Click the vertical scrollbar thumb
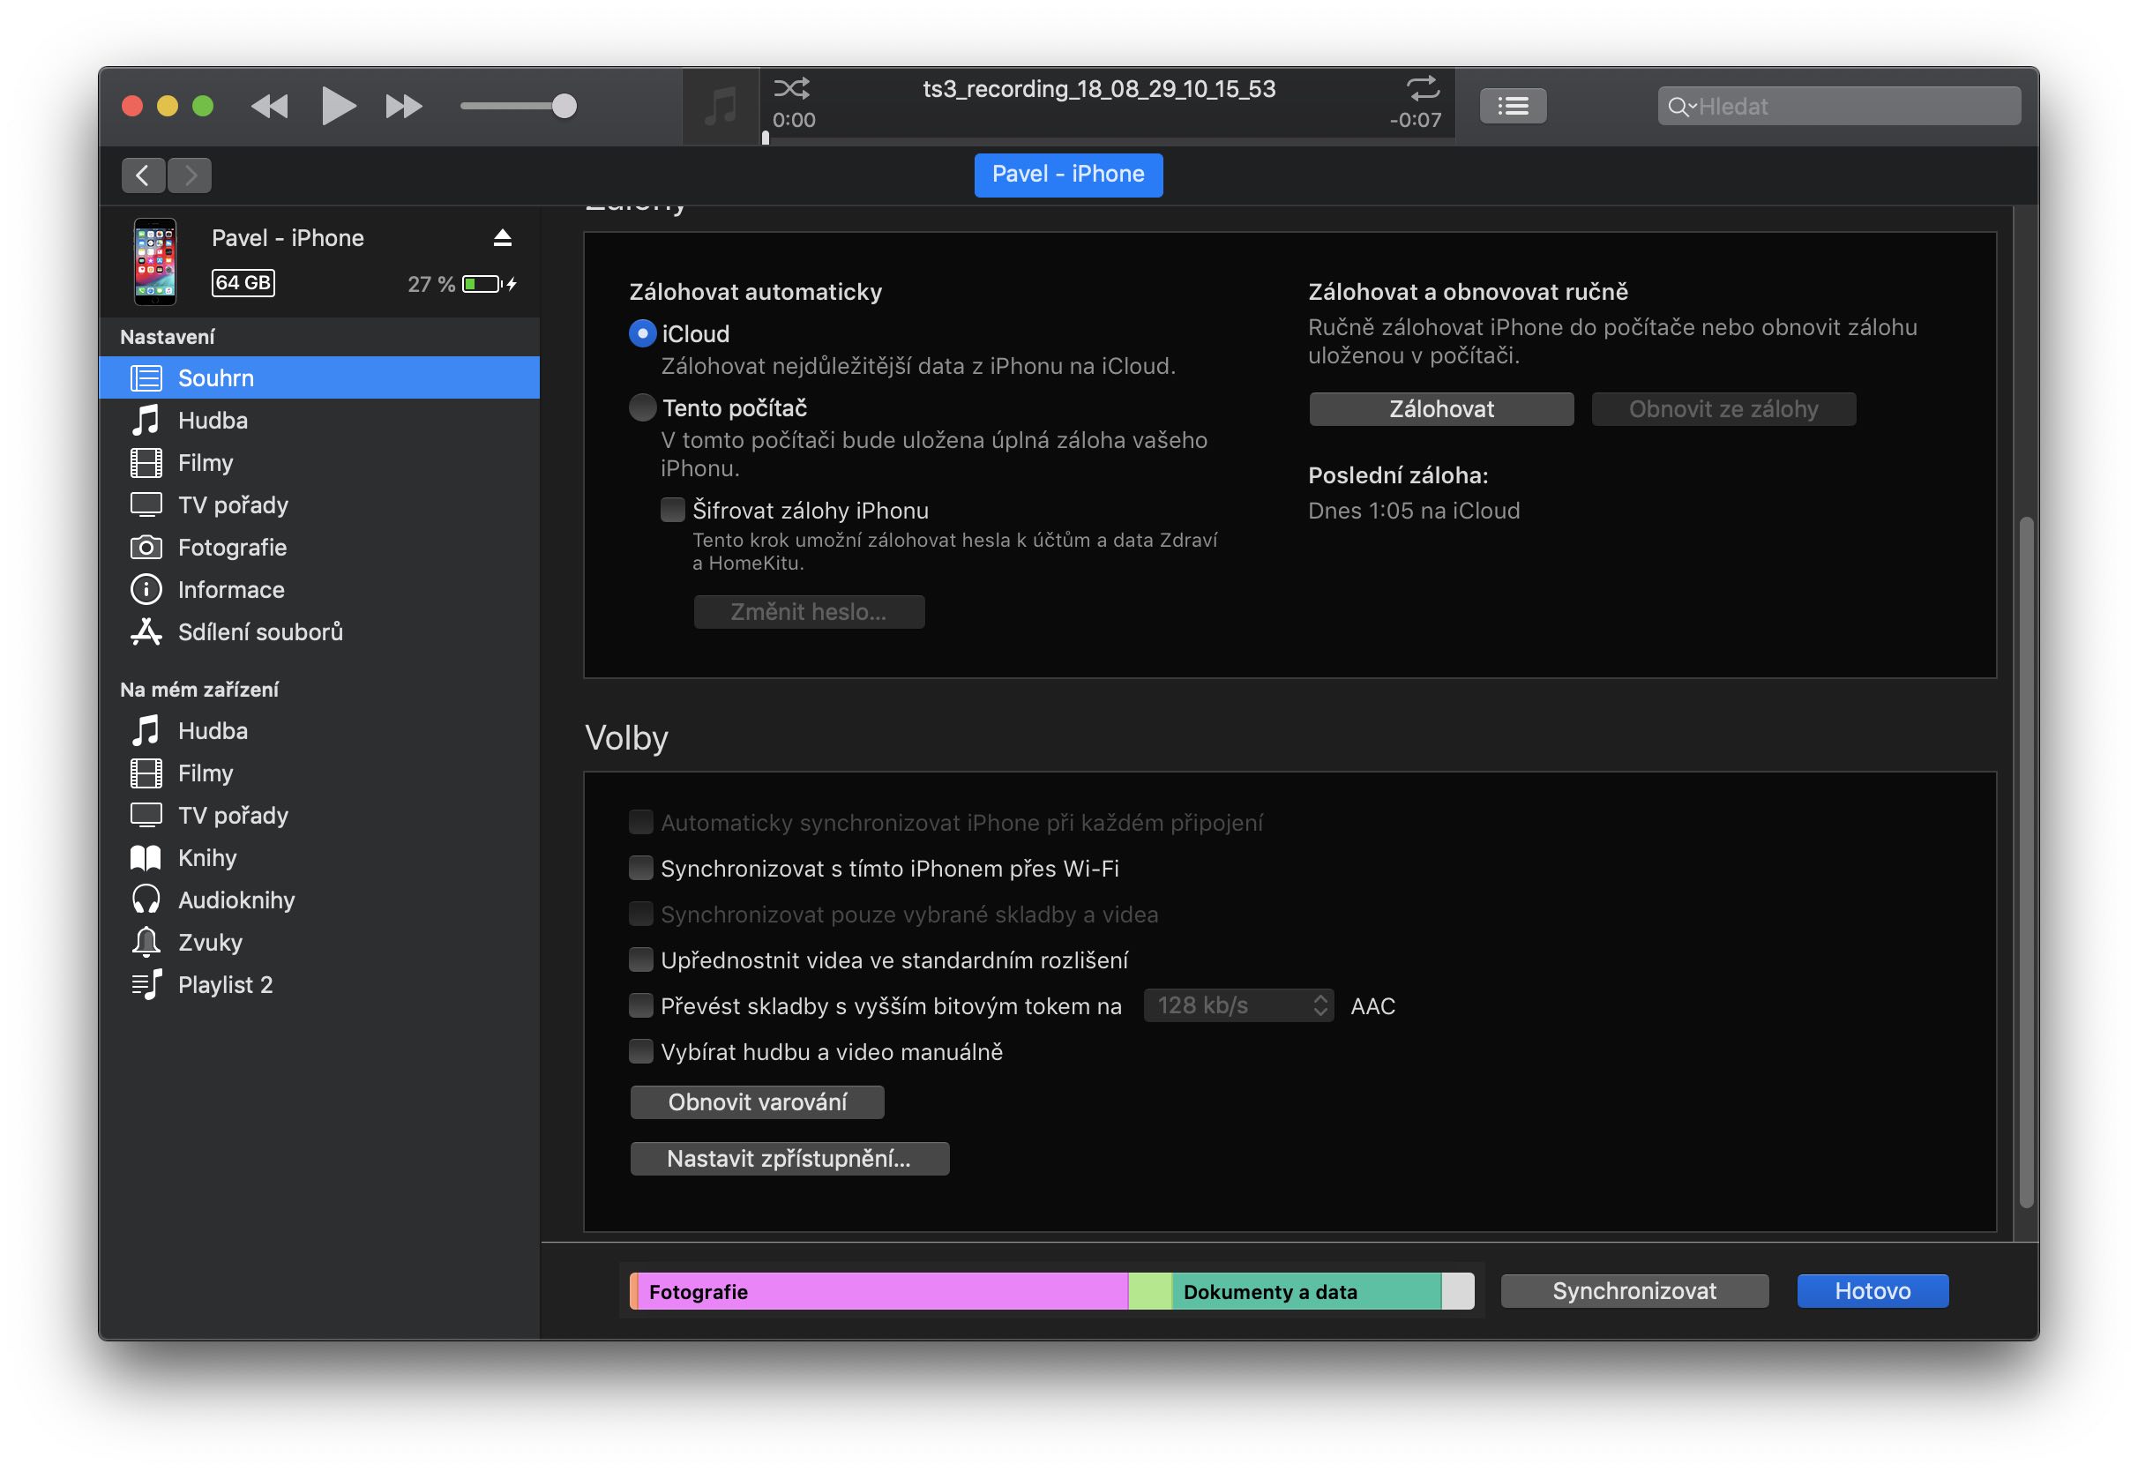This screenshot has height=1471, width=2138. (2026, 862)
